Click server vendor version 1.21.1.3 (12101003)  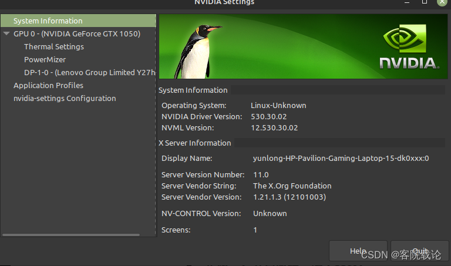(x=290, y=197)
